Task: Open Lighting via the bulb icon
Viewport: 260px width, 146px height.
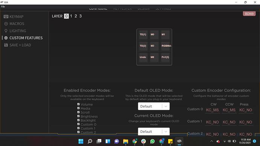Action: click(6, 31)
